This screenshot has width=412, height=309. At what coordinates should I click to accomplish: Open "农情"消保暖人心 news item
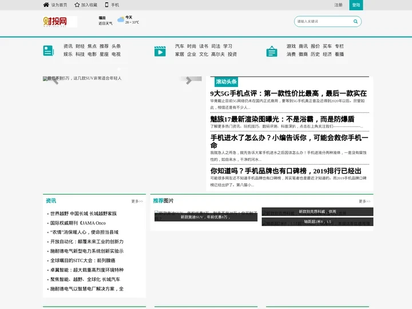[84, 232]
